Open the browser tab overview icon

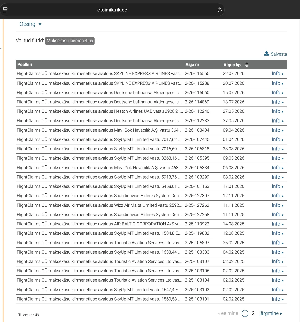click(x=5, y=10)
